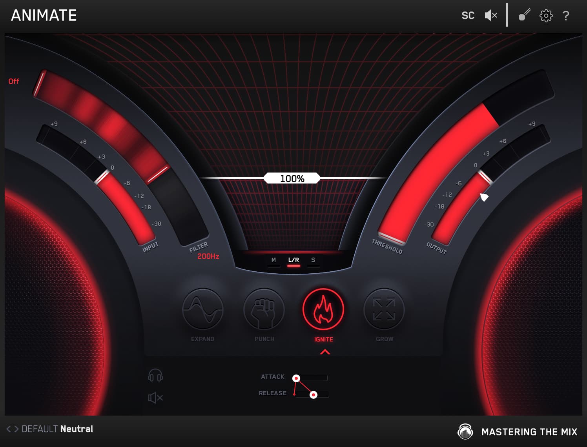Viewport: 587px width, 447px height.
Task: Activate the Grow arrows module
Action: click(x=384, y=309)
